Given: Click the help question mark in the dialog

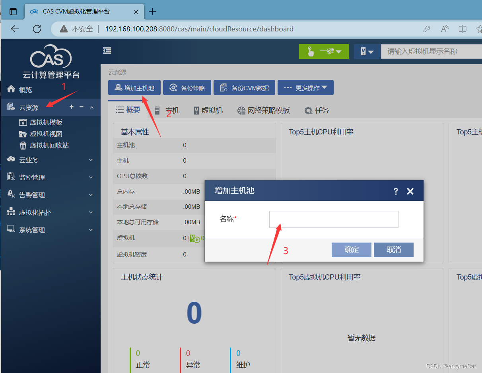Looking at the screenshot, I should (396, 191).
